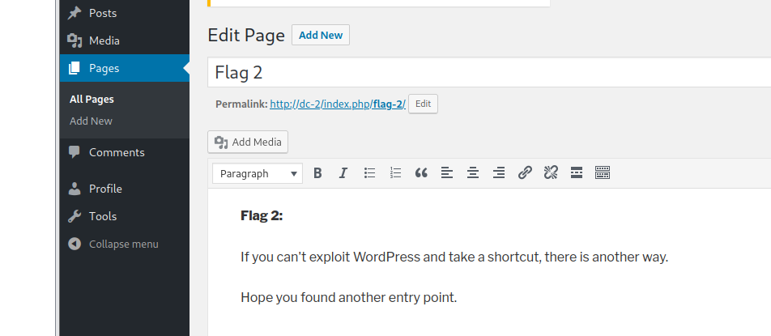Image resolution: width=771 pixels, height=336 pixels.
Task: Click the Tools wrench icon
Action: [x=75, y=216]
